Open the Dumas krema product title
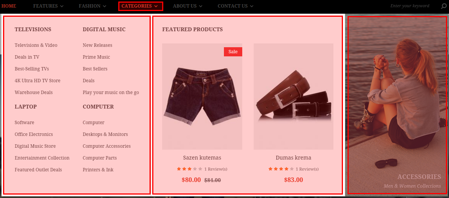This screenshot has height=198, width=449. click(293, 158)
